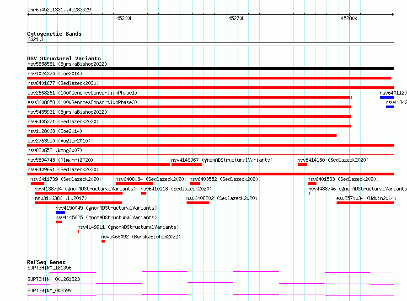Click the ruler's left arrowhead
This screenshot has width=407, height=301.
[x=28, y=14]
